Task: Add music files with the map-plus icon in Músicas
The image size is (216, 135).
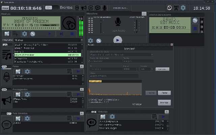Action: click(7, 34)
